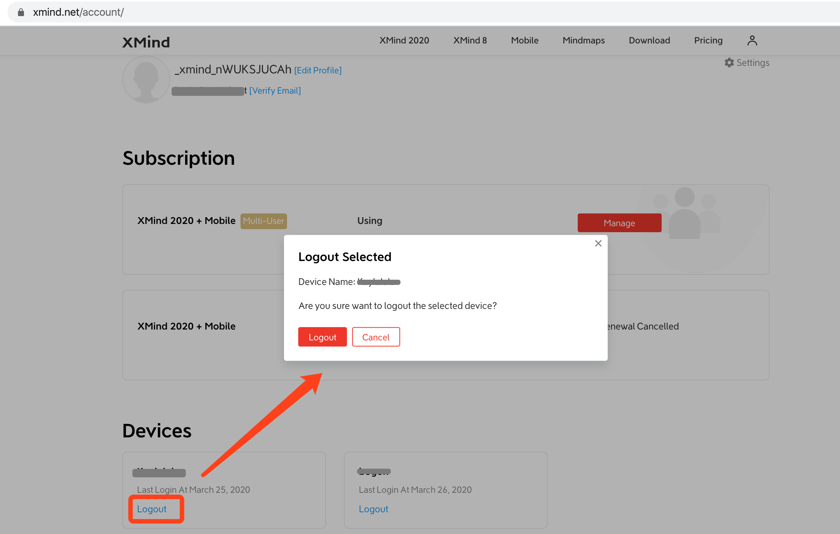The height and width of the screenshot is (534, 840).
Task: Click the XMind logo
Action: tap(146, 42)
